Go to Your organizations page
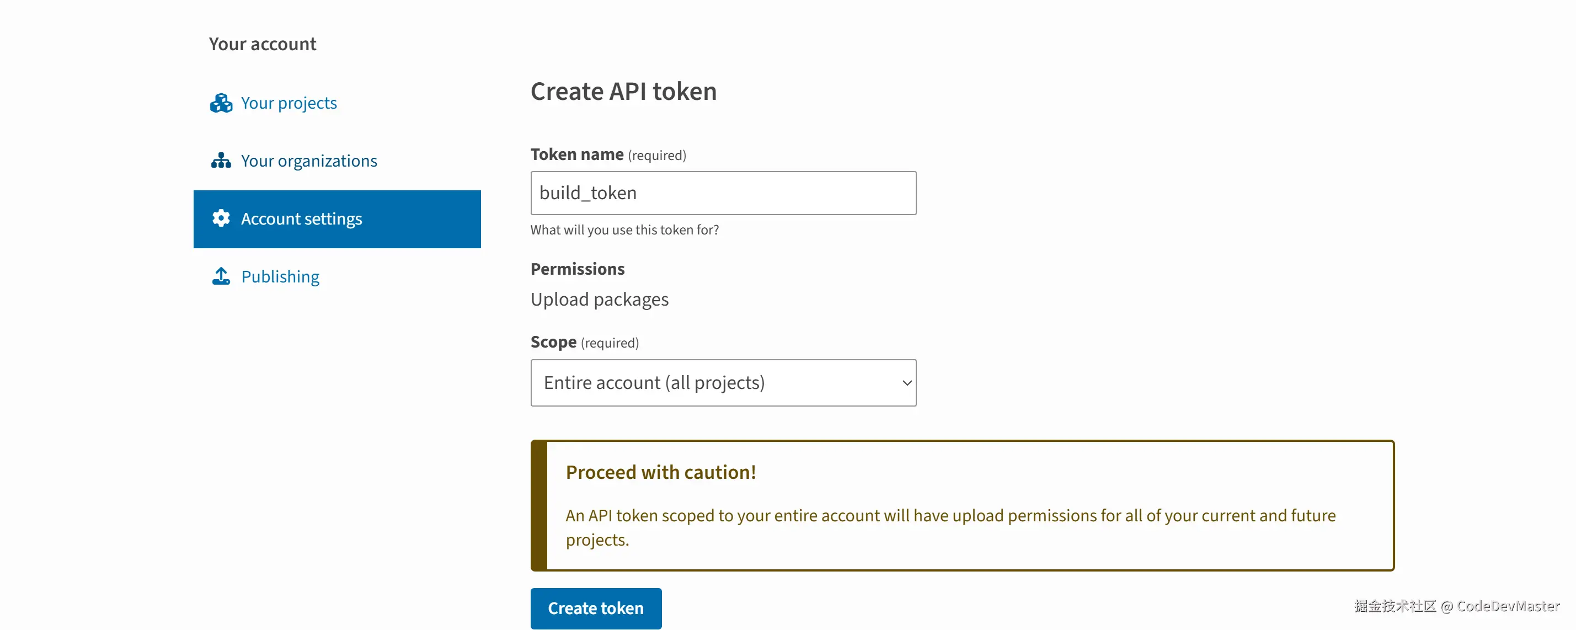This screenshot has width=1576, height=630. pyautogui.click(x=309, y=161)
